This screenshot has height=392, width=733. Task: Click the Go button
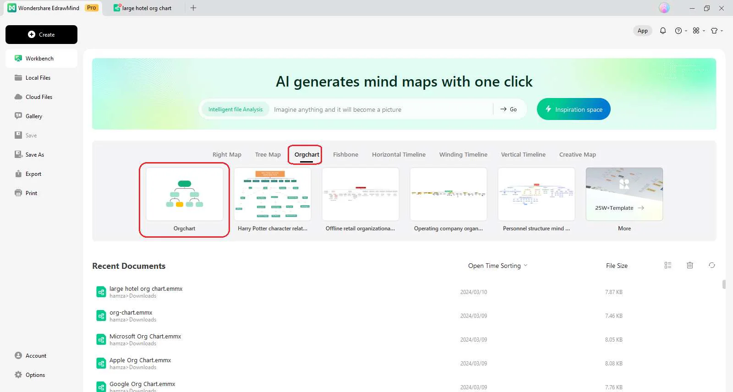coord(509,109)
